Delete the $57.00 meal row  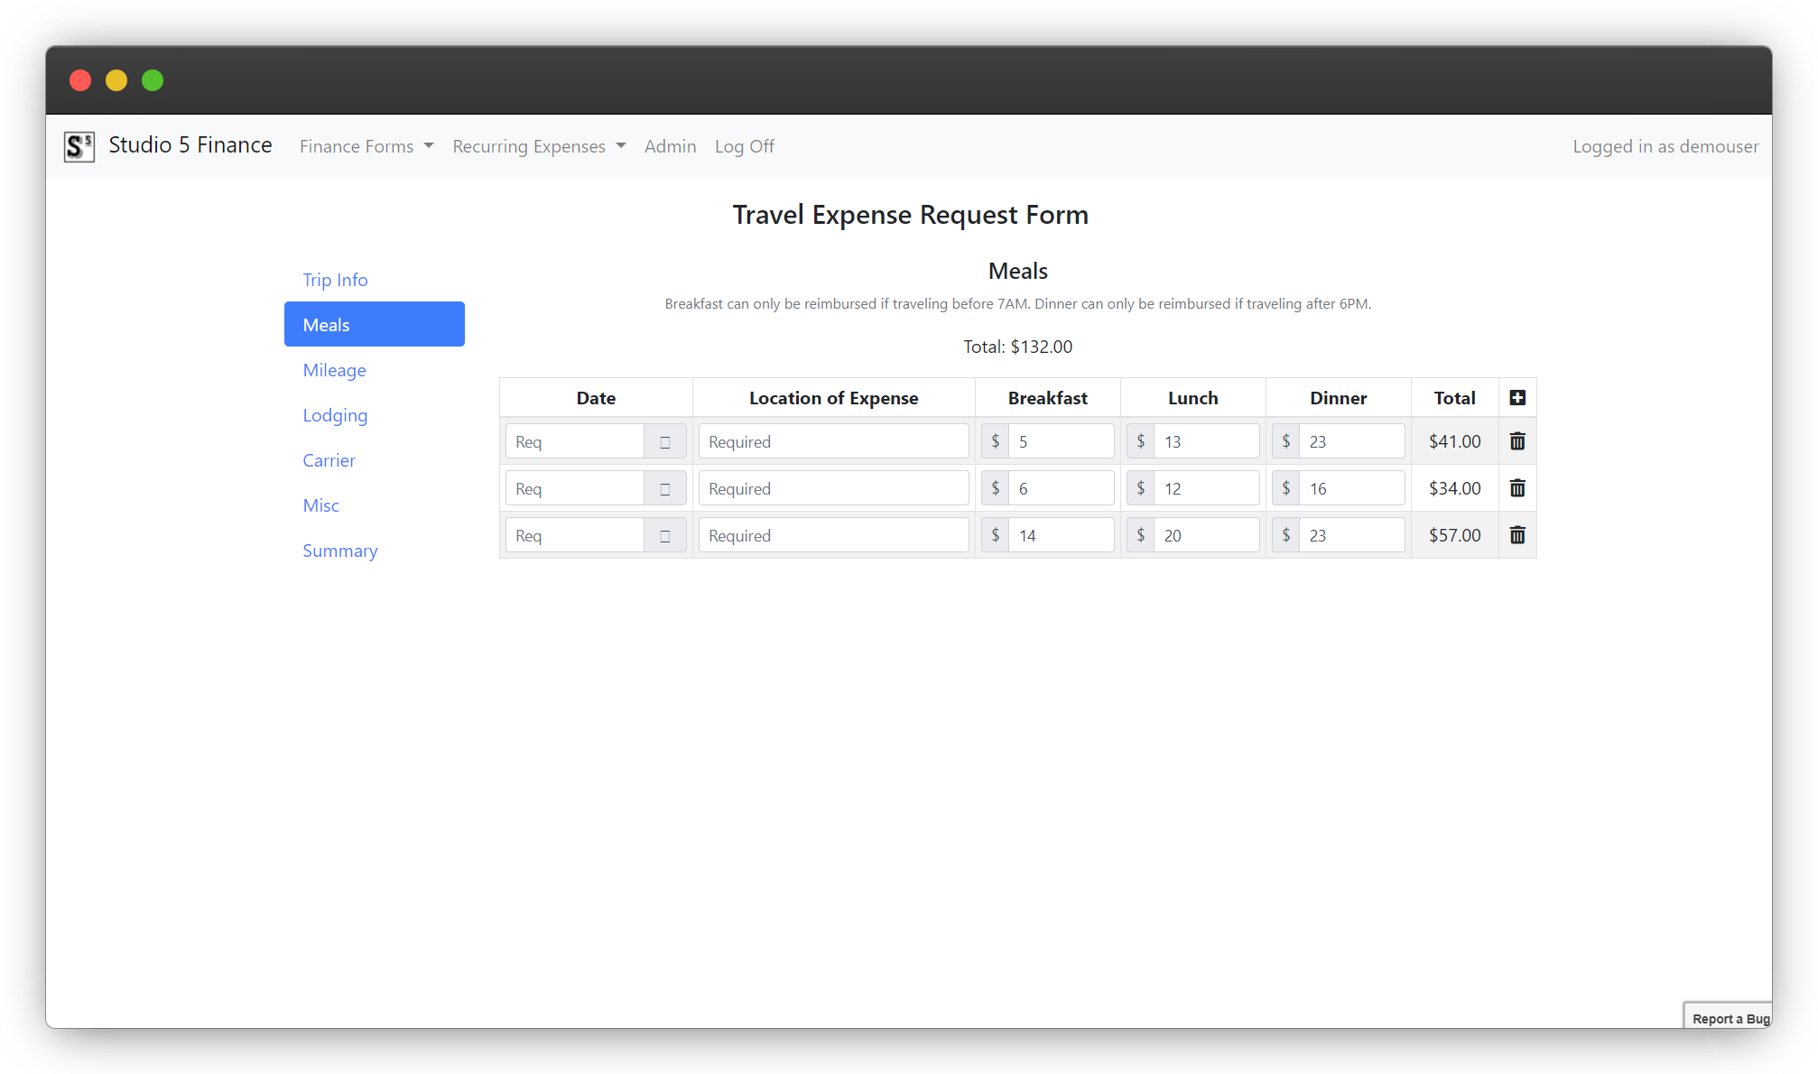click(x=1517, y=535)
